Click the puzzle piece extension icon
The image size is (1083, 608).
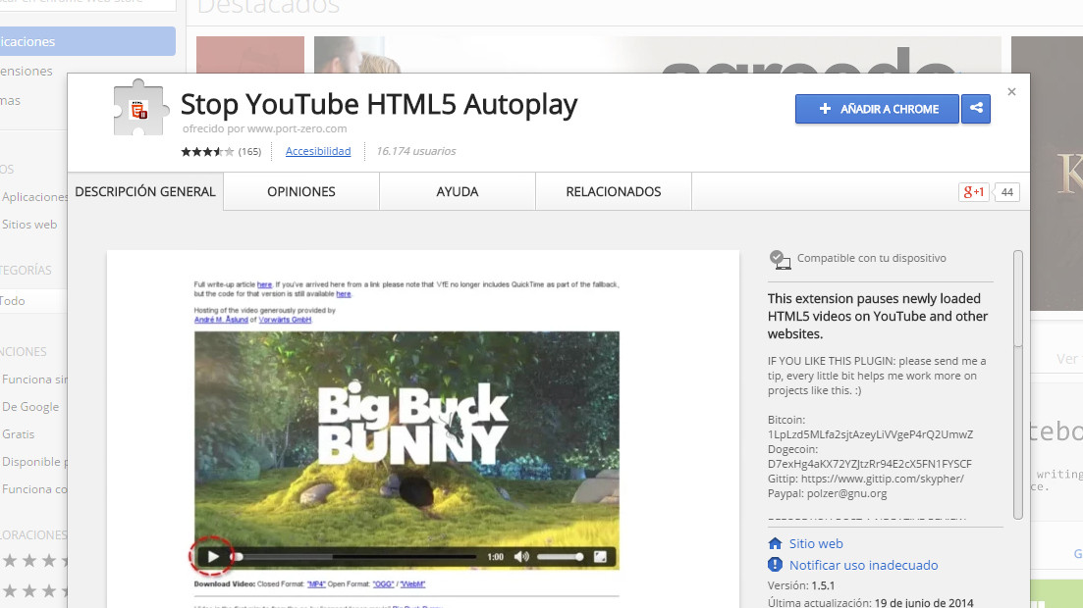pyautogui.click(x=142, y=107)
